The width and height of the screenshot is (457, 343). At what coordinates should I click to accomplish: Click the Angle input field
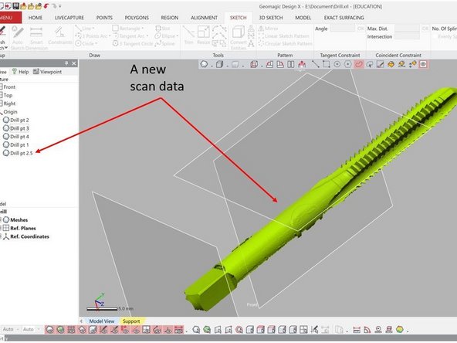(x=343, y=29)
